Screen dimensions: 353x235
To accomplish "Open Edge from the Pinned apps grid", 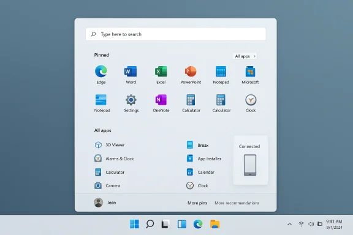I will [x=101, y=75].
